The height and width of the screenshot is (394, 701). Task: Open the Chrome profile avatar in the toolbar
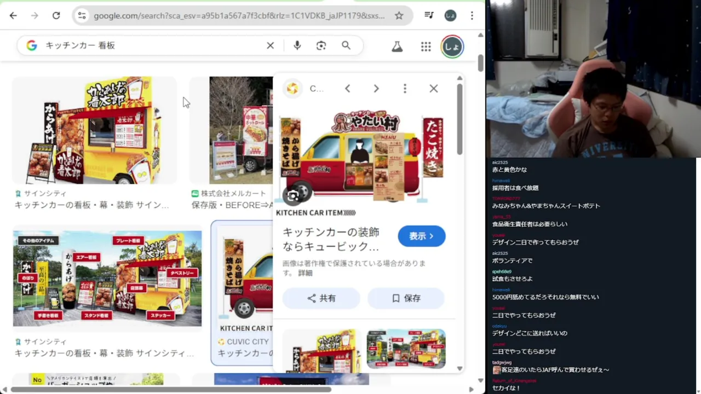tap(450, 16)
